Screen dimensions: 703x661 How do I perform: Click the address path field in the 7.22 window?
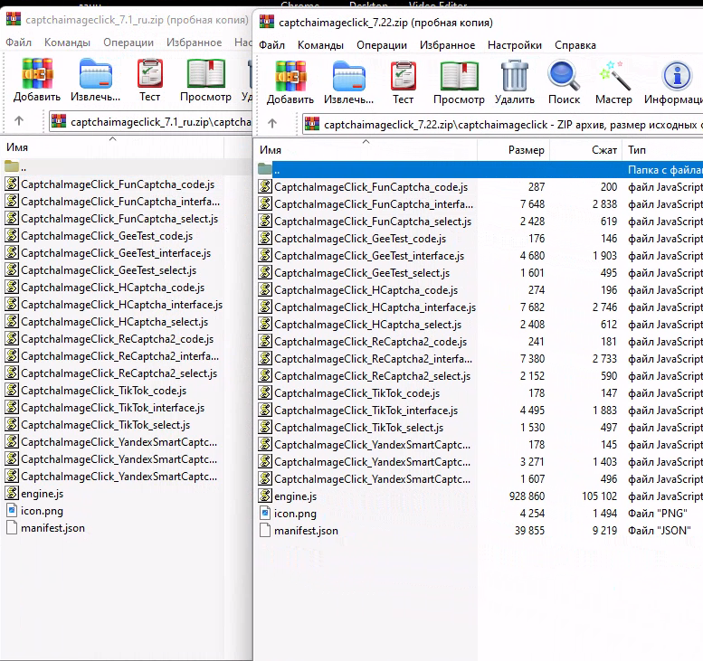coord(507,124)
